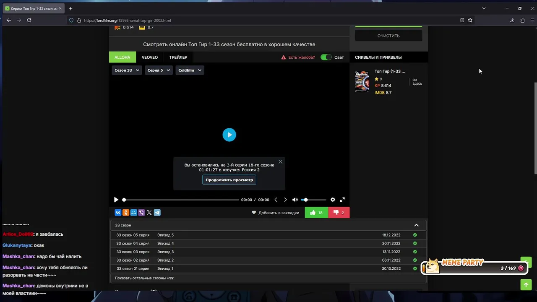This screenshot has height=302, width=537.
Task: Open tracking protection shield icon
Action: [71, 20]
